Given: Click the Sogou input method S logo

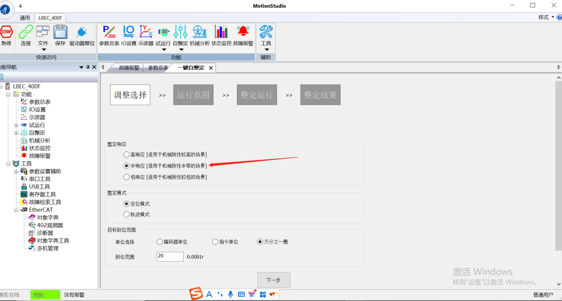Looking at the screenshot, I should coord(196,294).
